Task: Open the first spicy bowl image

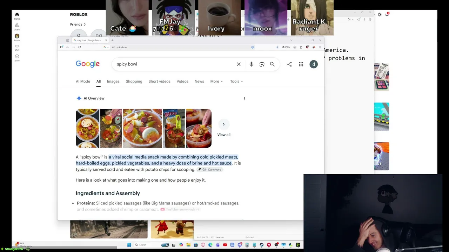Action: click(x=87, y=128)
